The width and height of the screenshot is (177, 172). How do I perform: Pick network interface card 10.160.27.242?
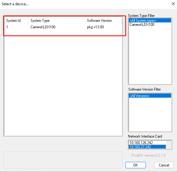[x=147, y=147]
